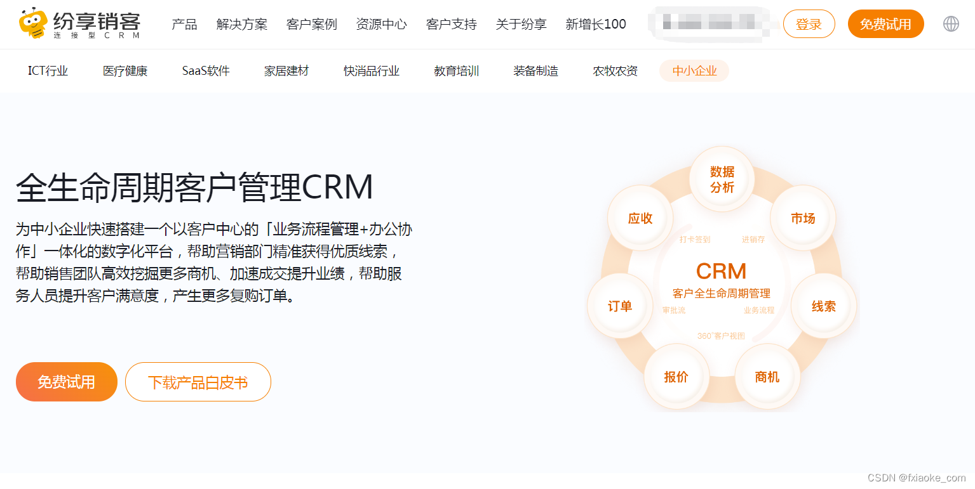Viewport: 975px width, 489px height.
Task: Open the 客户案例 menu
Action: coord(311,24)
